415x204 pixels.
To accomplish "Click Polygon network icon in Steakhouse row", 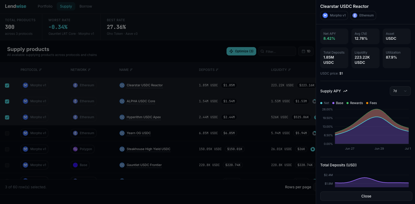I will [x=75, y=149].
